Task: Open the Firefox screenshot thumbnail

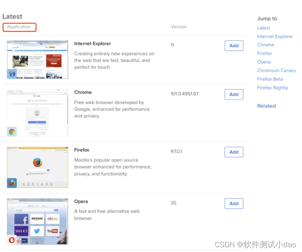Action: [37, 167]
